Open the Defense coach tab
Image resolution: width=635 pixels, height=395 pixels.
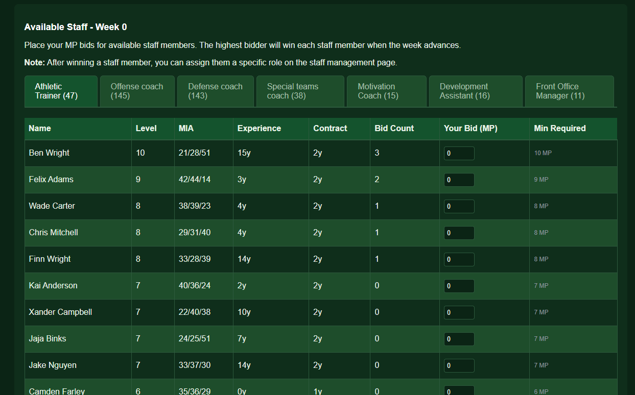pos(215,91)
